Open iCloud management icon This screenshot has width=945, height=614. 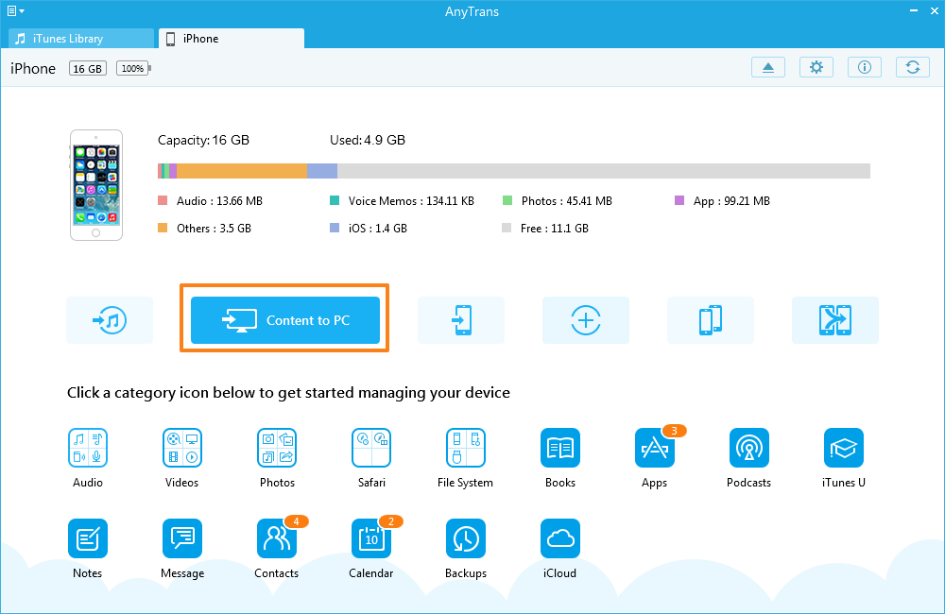pyautogui.click(x=560, y=538)
